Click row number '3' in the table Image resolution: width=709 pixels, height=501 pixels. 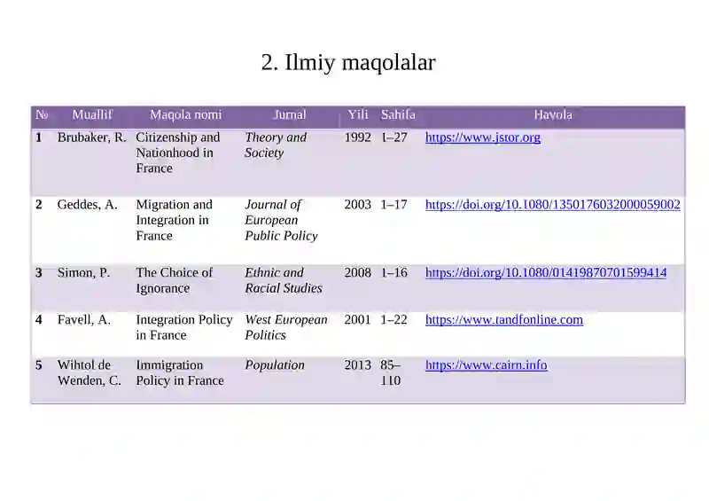39,273
